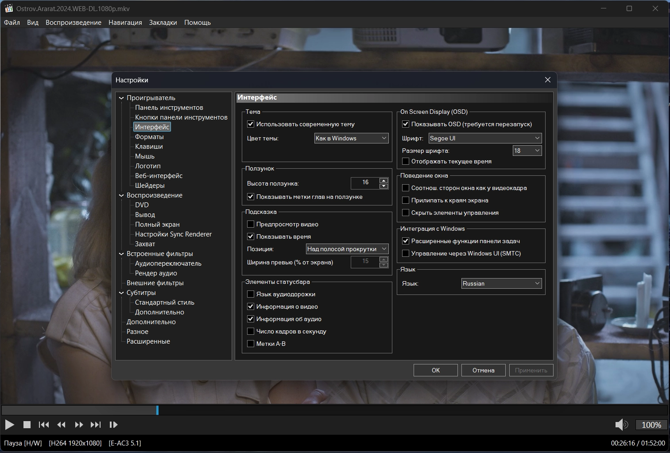670x453 pixels.
Task: Open the 'Воспроизведение' menu in menu bar
Action: pos(74,23)
